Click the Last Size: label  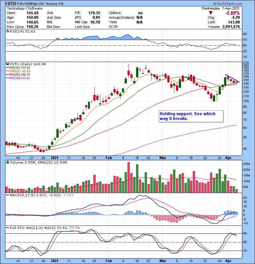pos(83,27)
